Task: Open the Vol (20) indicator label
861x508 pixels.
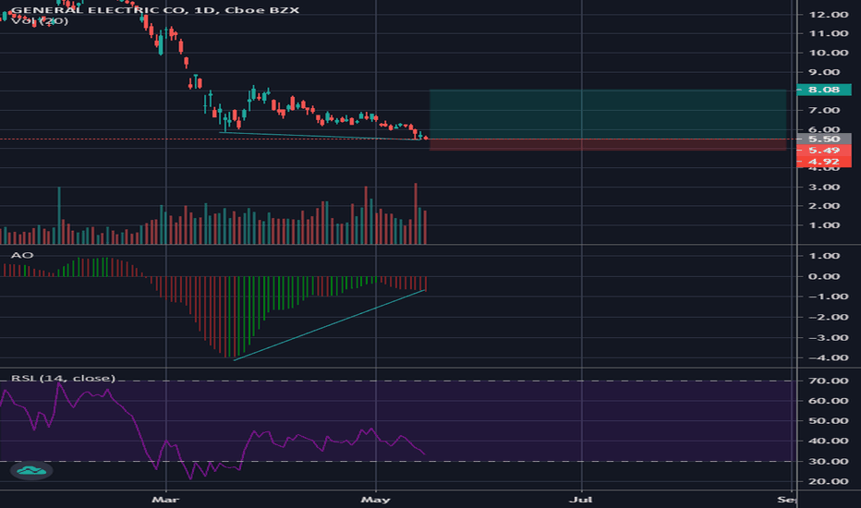Action: tap(40, 21)
